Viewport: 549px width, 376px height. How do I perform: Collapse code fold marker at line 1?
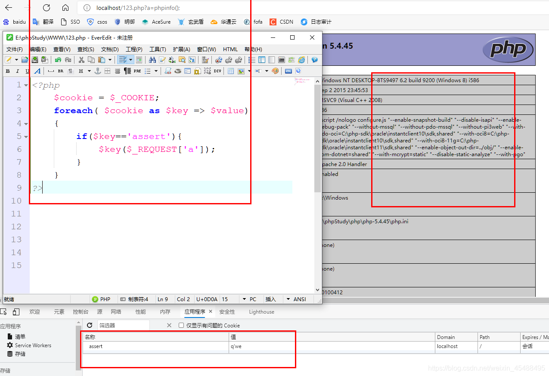click(26, 85)
